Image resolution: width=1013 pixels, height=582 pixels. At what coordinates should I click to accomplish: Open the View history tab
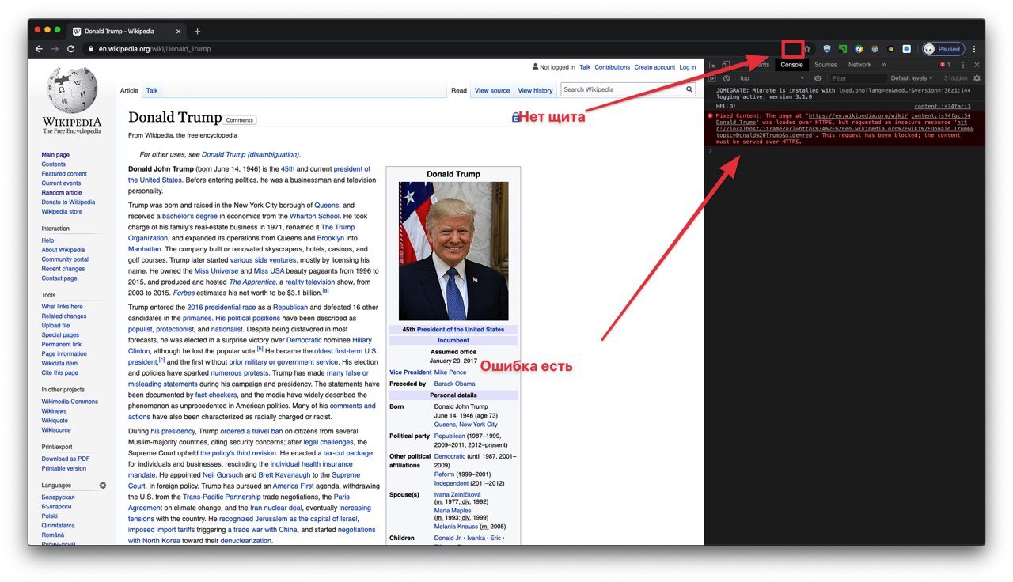point(535,91)
